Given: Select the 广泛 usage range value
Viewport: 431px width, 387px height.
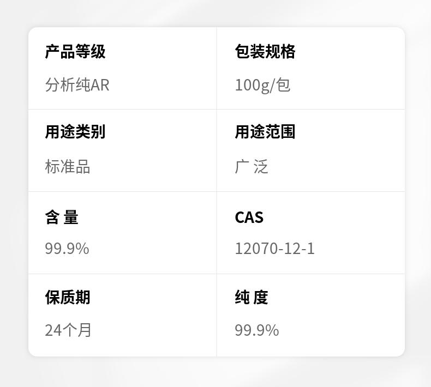Looking at the screenshot, I should click(252, 167).
